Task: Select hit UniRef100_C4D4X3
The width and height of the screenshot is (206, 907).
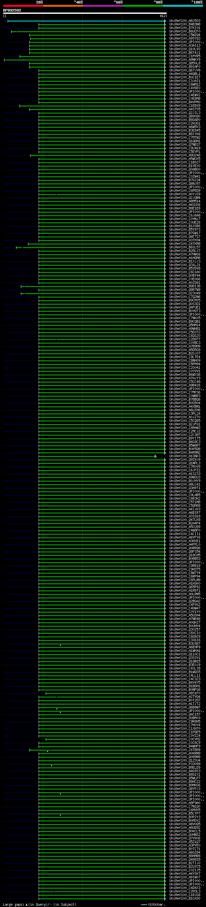Action: [185, 888]
